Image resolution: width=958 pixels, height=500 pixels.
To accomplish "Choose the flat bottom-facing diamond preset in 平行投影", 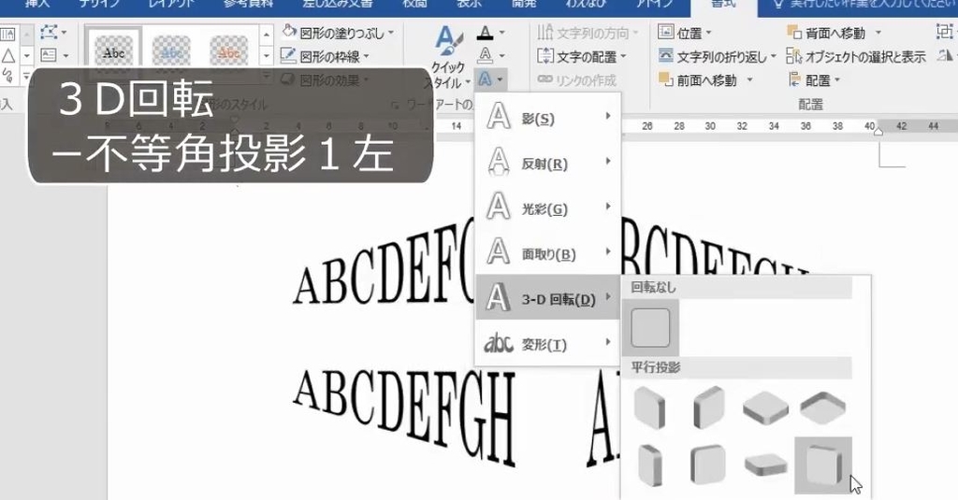I will tap(823, 407).
